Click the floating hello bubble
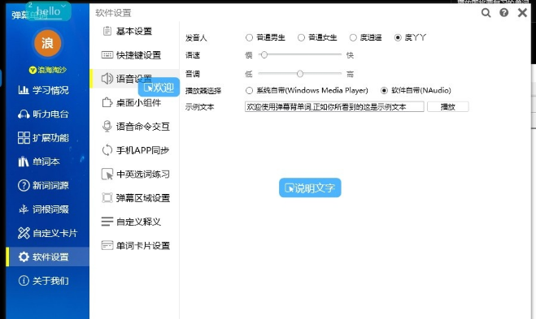This screenshot has height=319, width=536. tap(48, 11)
